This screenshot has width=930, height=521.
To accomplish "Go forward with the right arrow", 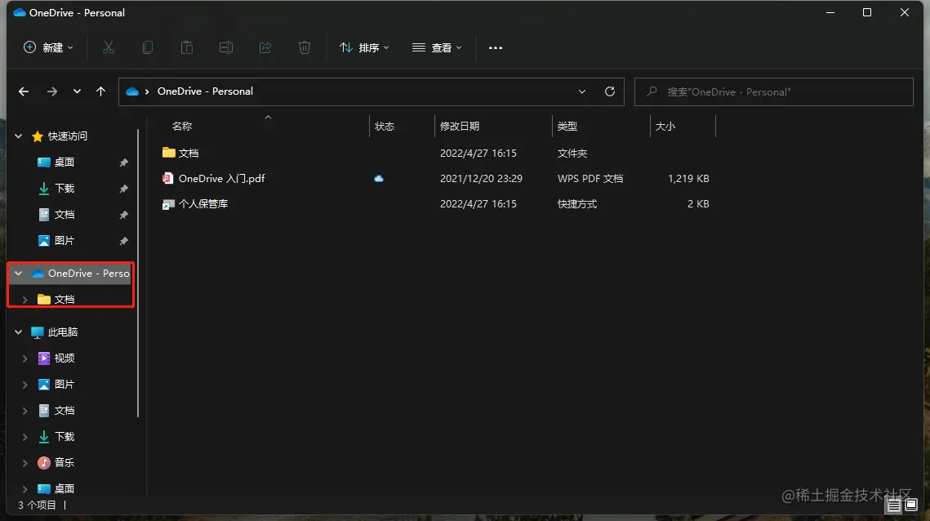I will (52, 91).
